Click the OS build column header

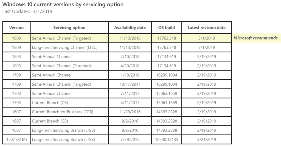167,28
